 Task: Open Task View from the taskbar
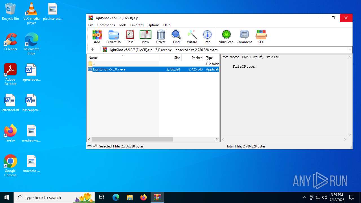pyautogui.click(x=102, y=197)
